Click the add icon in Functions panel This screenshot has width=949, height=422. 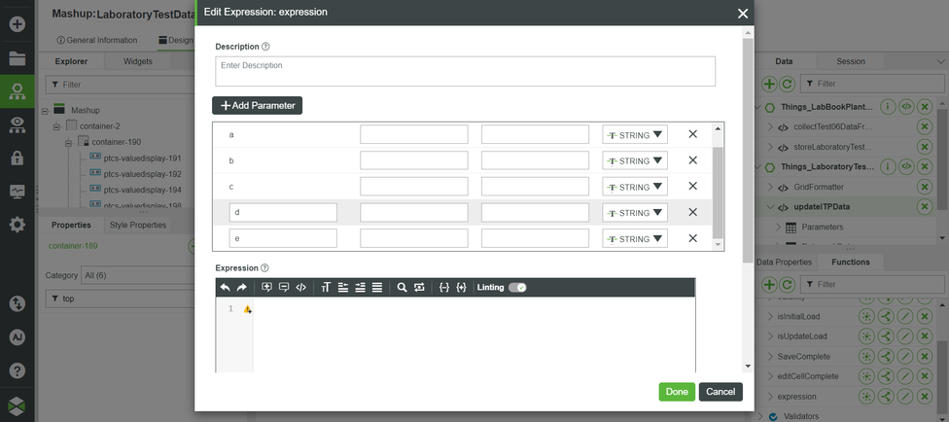point(769,284)
